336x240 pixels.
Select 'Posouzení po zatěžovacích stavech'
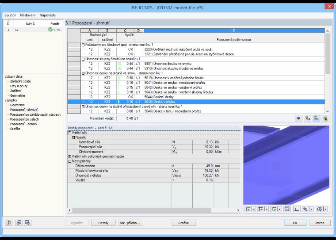point(35,114)
